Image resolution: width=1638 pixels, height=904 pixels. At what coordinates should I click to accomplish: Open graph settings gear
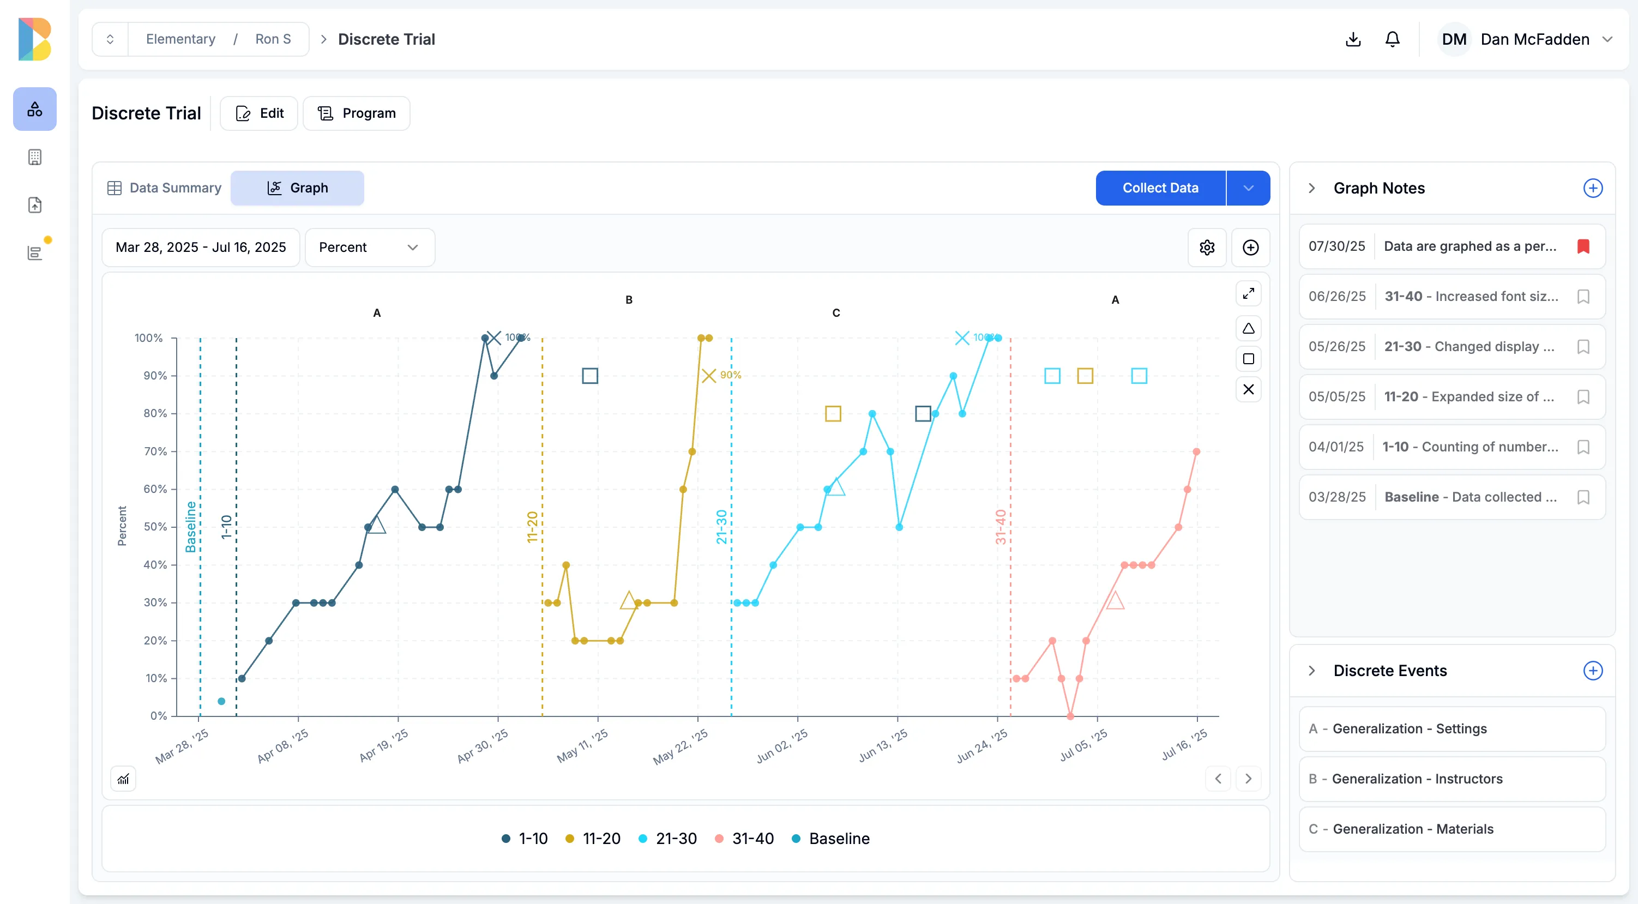point(1207,248)
